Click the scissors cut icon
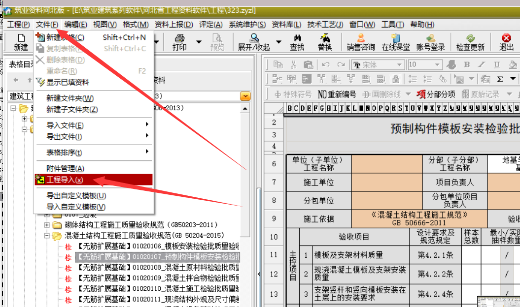The width and height of the screenshot is (520, 307). tap(293, 64)
